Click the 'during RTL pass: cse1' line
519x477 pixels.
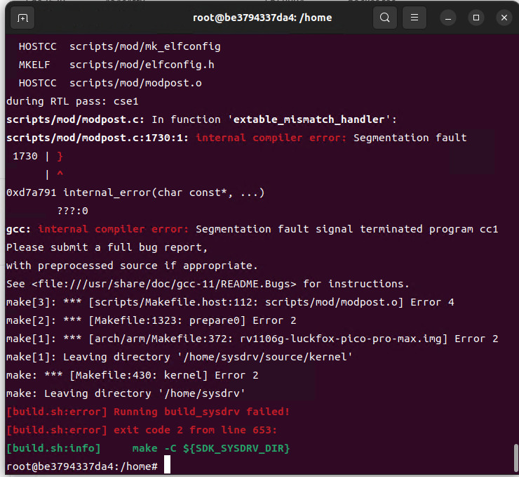tap(72, 101)
